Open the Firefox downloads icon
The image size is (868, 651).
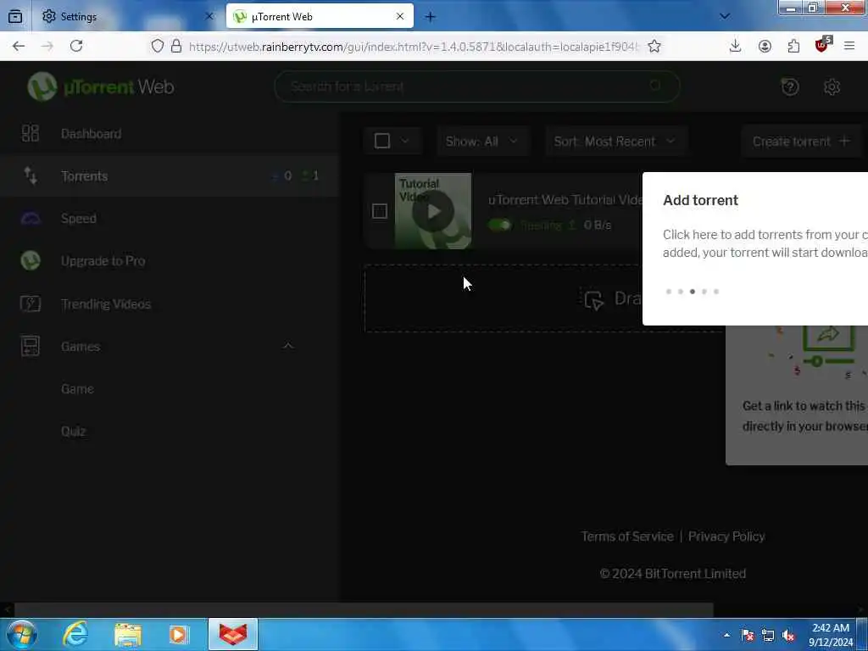pos(735,46)
